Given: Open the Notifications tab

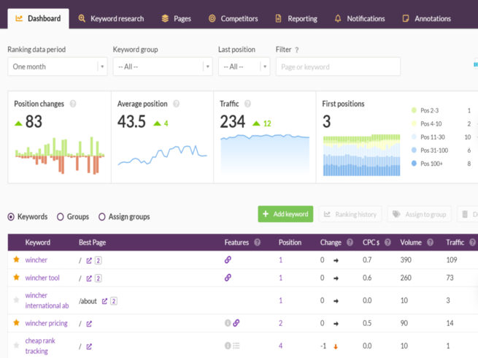Looking at the screenshot, I should click(x=360, y=18).
